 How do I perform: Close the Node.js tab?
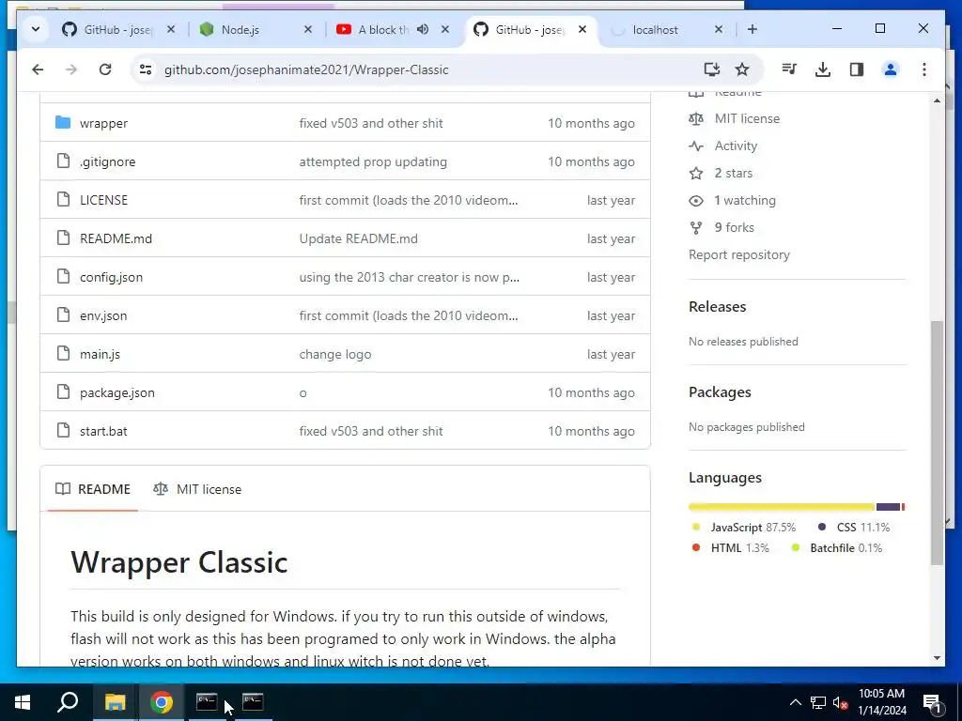click(x=308, y=29)
